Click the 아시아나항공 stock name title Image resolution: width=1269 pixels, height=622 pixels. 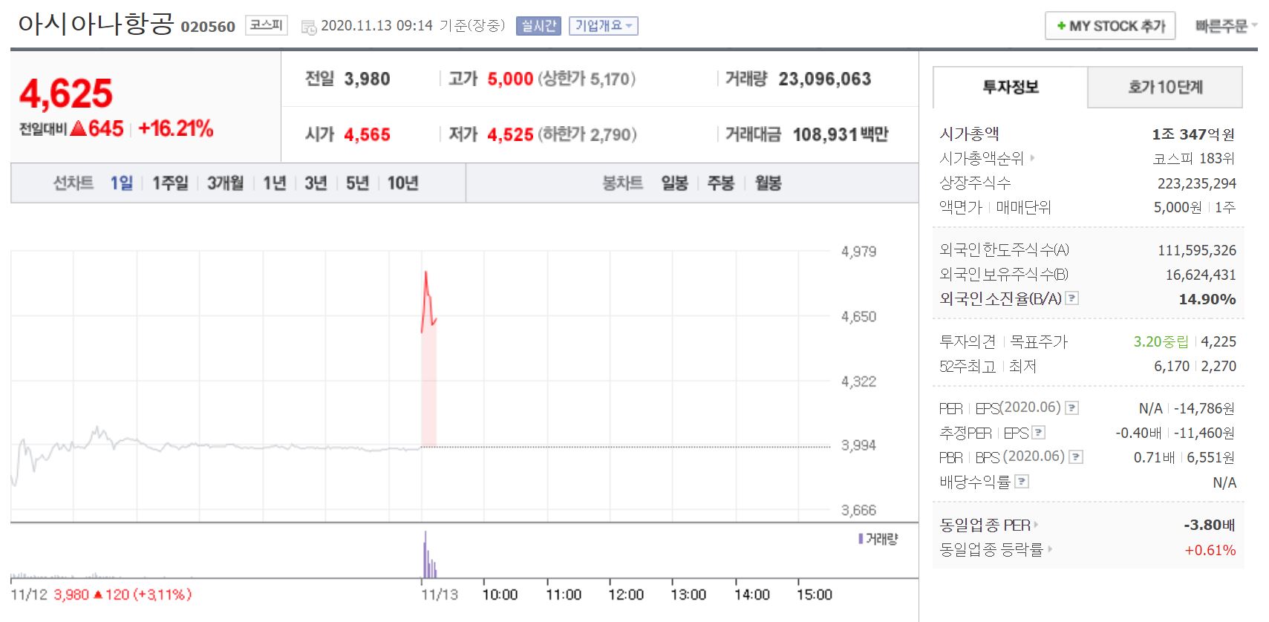coord(96,24)
